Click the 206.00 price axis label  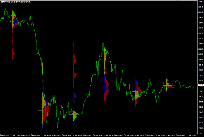coord(201,2)
